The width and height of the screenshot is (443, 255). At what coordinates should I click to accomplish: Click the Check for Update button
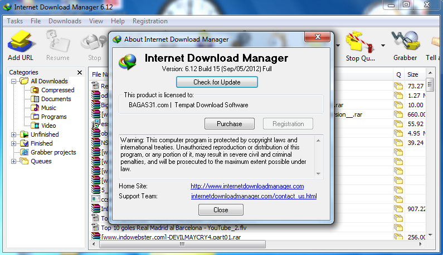217,82
